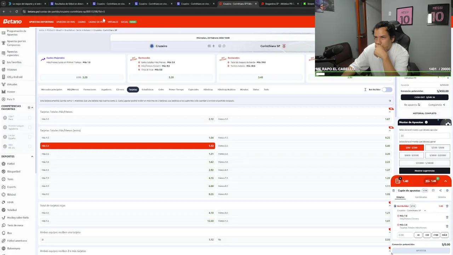Check LaLiga España checkbox
Image resolution: width=453 pixels, height=255 pixels.
(30, 137)
